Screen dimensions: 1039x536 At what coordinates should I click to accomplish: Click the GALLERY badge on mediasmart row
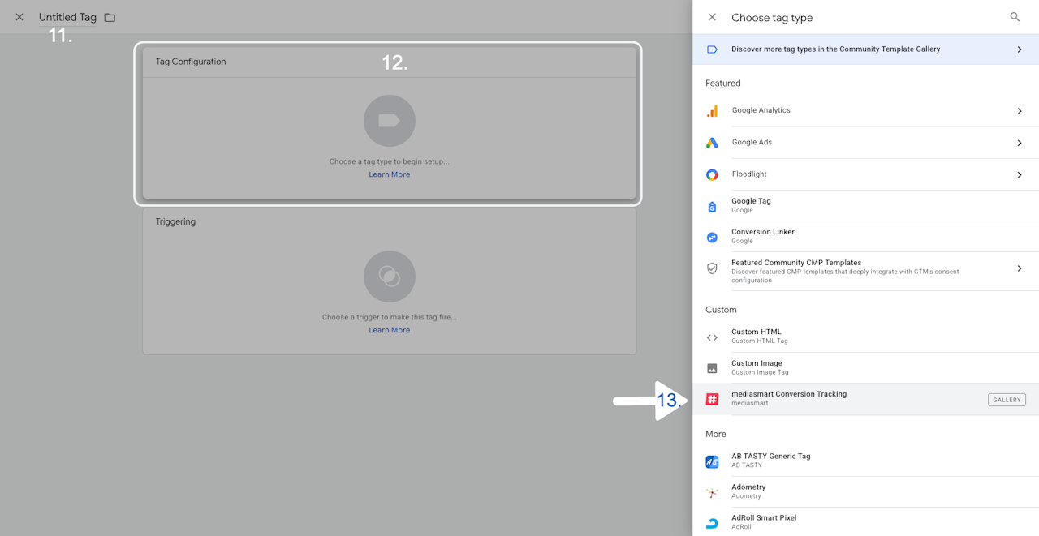tap(1007, 400)
